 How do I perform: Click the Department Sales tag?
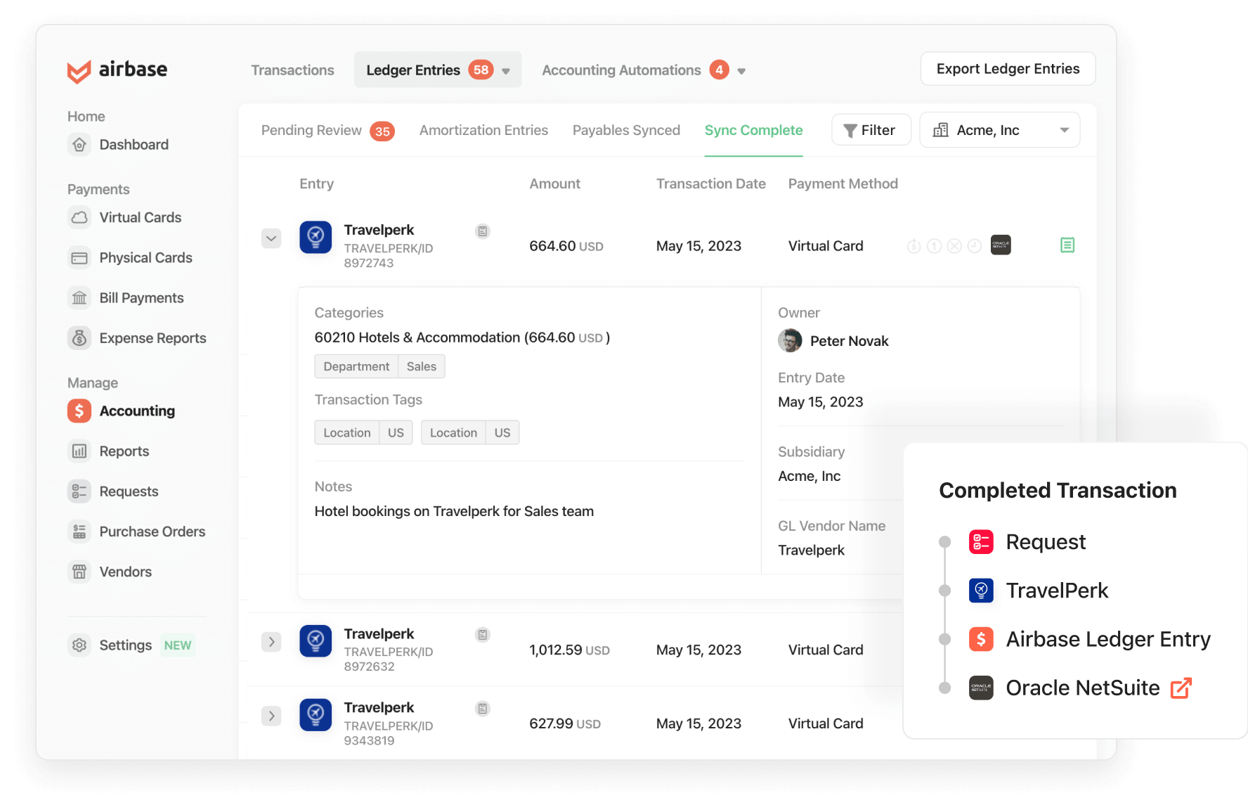click(x=379, y=366)
